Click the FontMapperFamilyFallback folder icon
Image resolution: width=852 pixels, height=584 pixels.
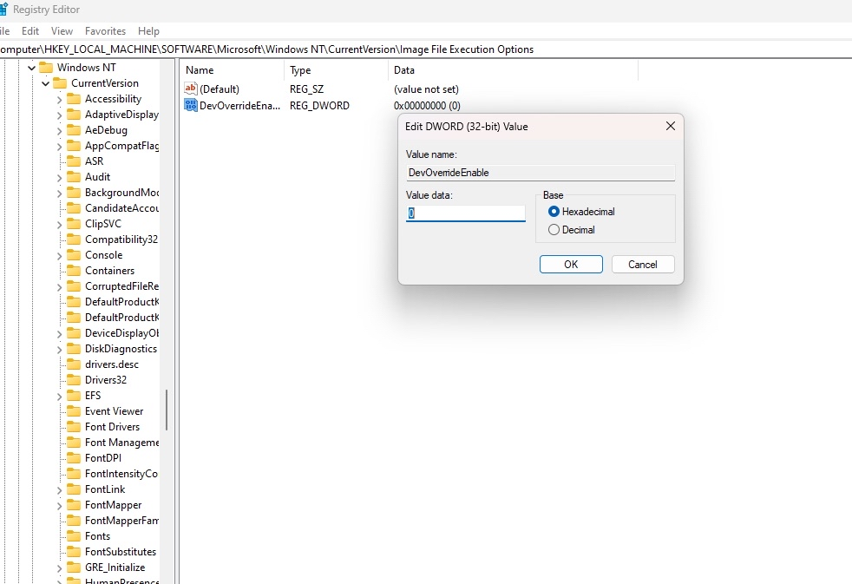[74, 521]
